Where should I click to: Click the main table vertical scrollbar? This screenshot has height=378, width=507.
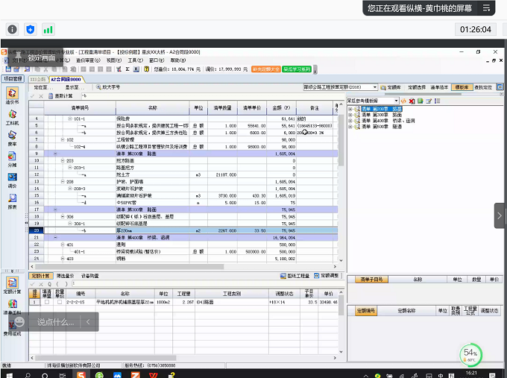[x=341, y=139]
